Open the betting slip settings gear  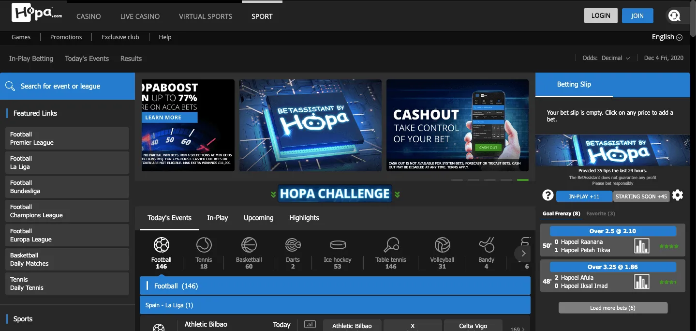[x=677, y=195]
